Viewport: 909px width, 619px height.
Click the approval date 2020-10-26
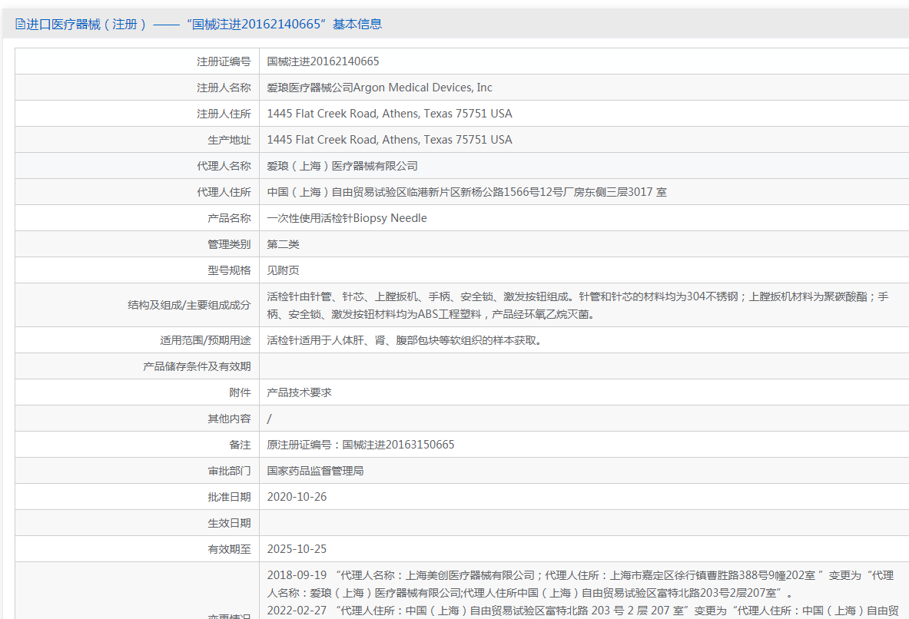click(x=297, y=497)
